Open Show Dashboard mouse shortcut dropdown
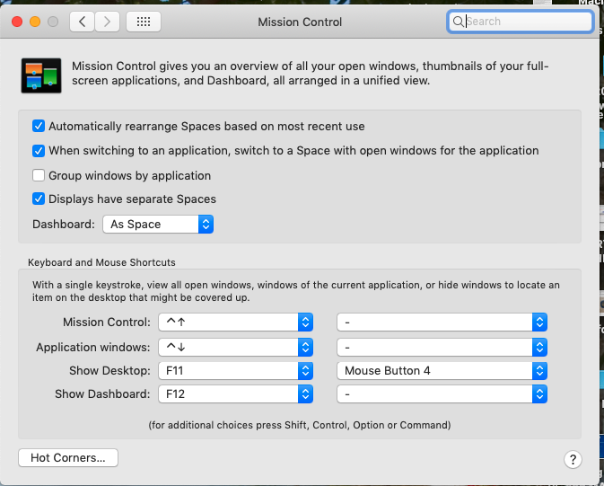The width and height of the screenshot is (604, 486). (442, 394)
